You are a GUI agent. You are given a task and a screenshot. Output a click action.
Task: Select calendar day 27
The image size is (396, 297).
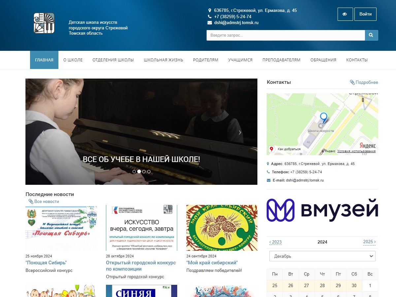307,286
